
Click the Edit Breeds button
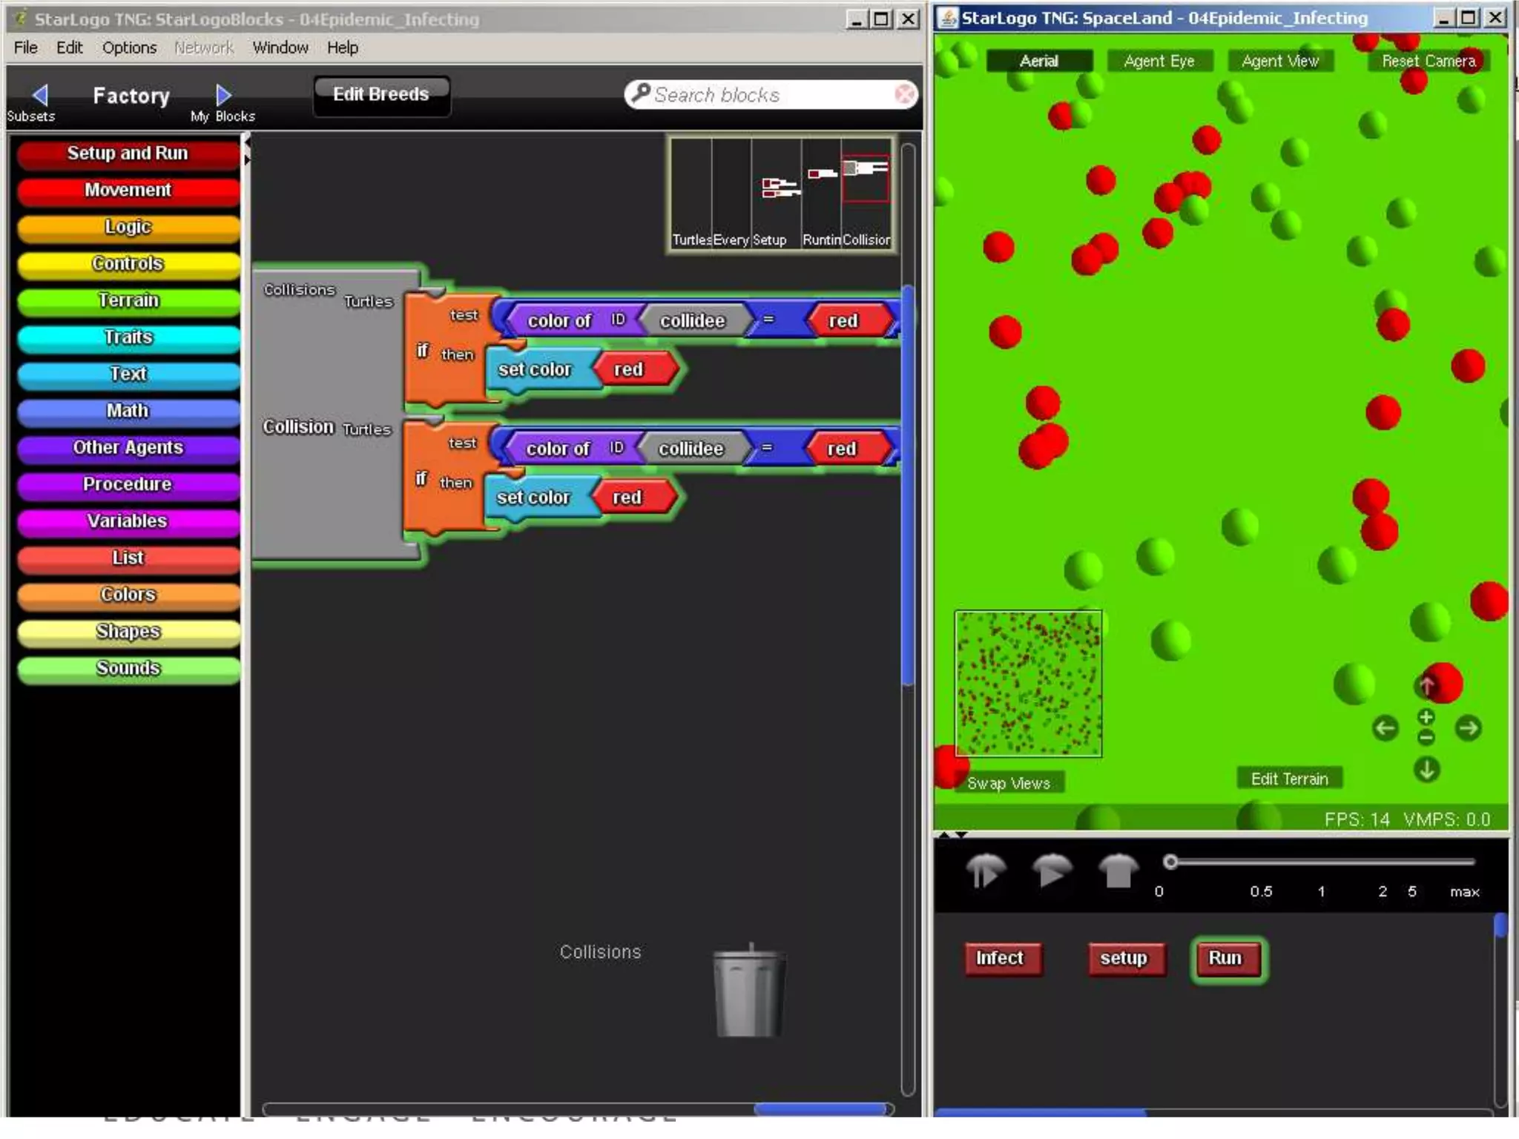coord(380,95)
